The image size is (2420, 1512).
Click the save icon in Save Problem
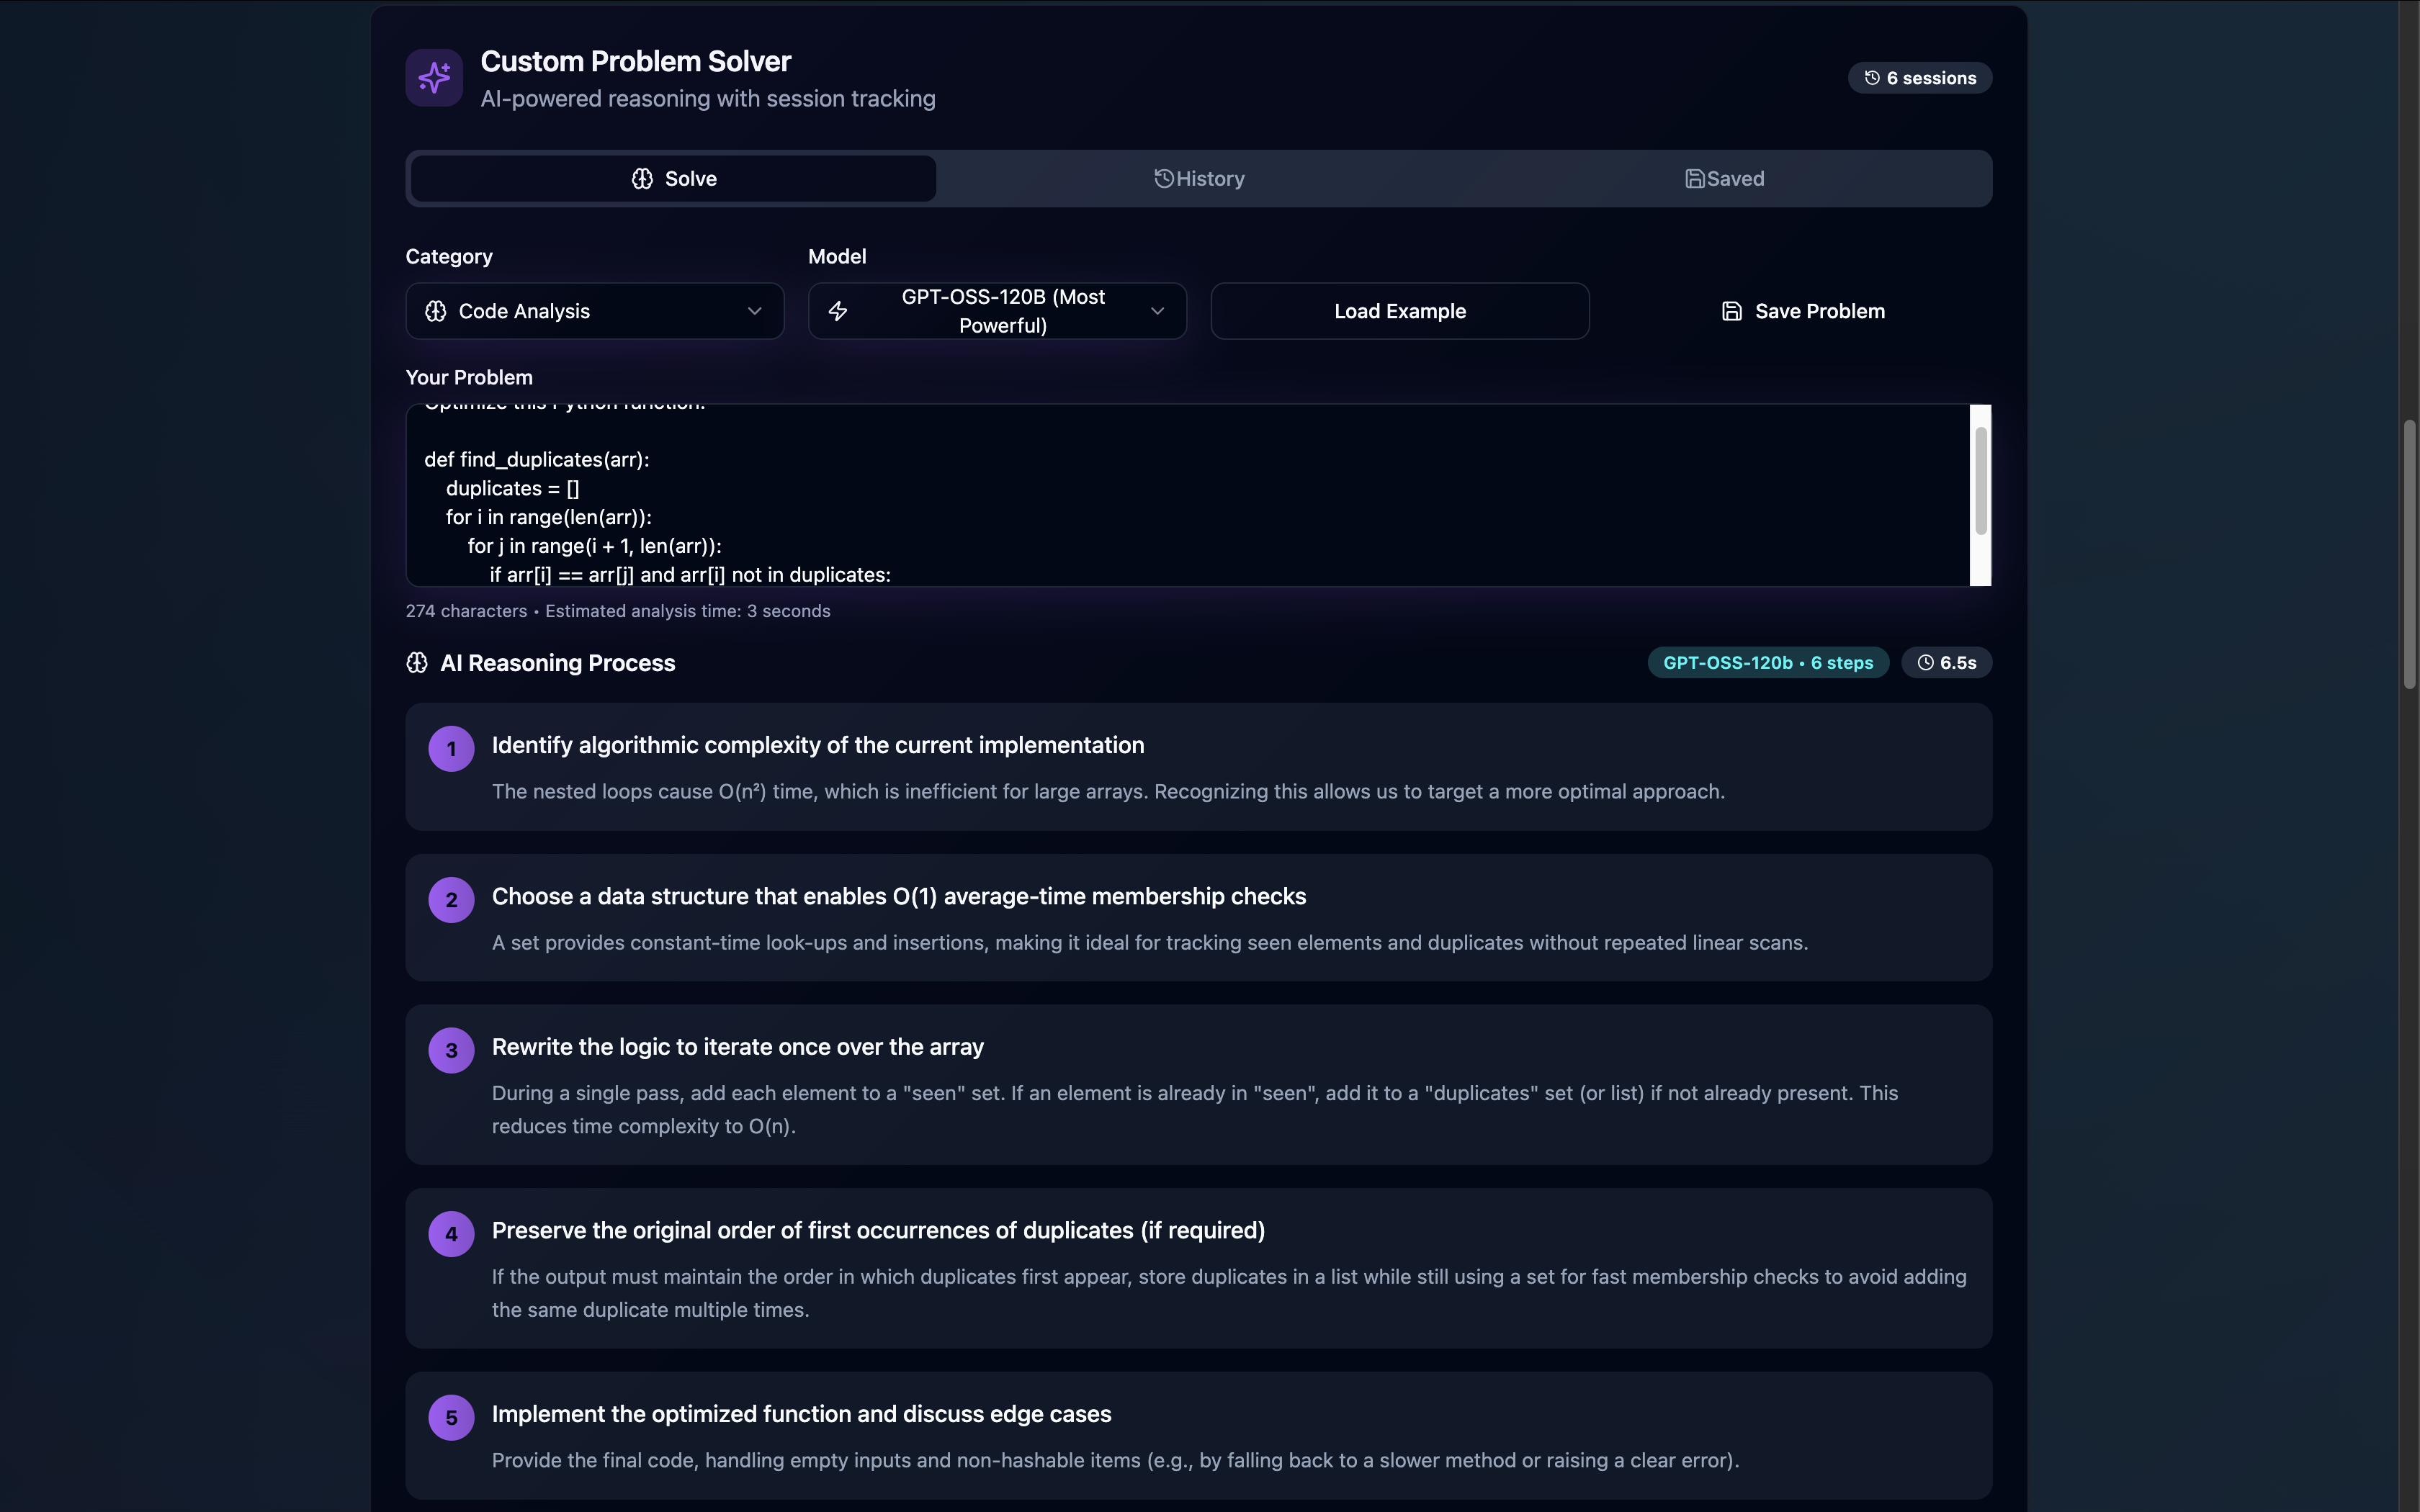click(x=1732, y=311)
